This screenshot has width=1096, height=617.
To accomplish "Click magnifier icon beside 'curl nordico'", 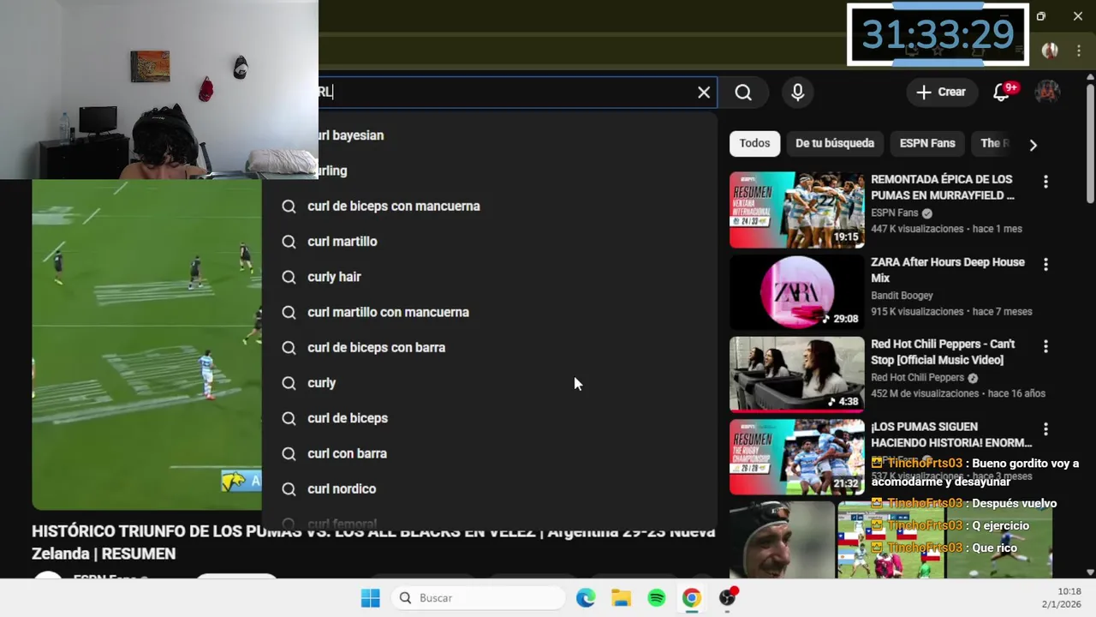I will coord(289,488).
